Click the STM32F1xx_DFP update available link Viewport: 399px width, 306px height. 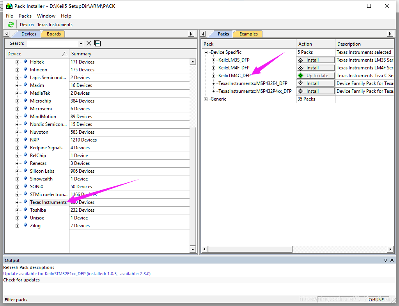[77, 274]
